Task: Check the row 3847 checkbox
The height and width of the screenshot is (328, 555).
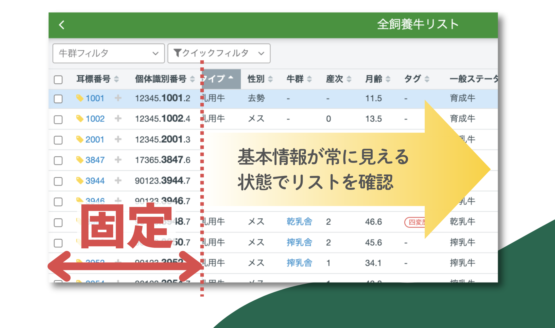Action: 58,160
